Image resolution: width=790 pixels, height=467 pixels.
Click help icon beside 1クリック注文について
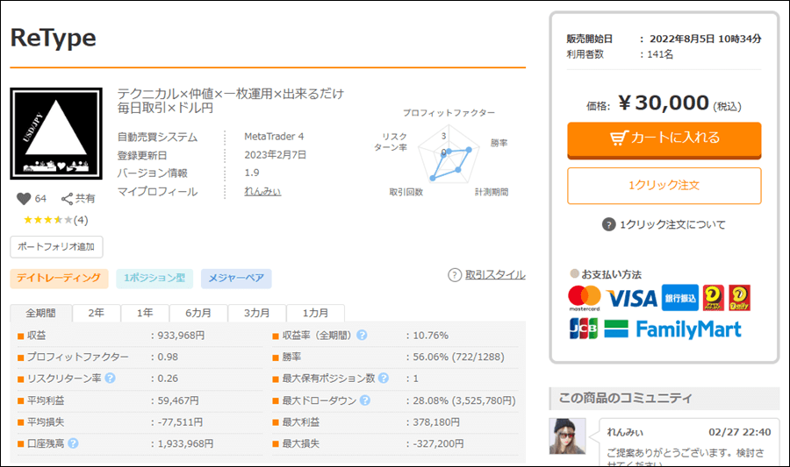(x=608, y=225)
